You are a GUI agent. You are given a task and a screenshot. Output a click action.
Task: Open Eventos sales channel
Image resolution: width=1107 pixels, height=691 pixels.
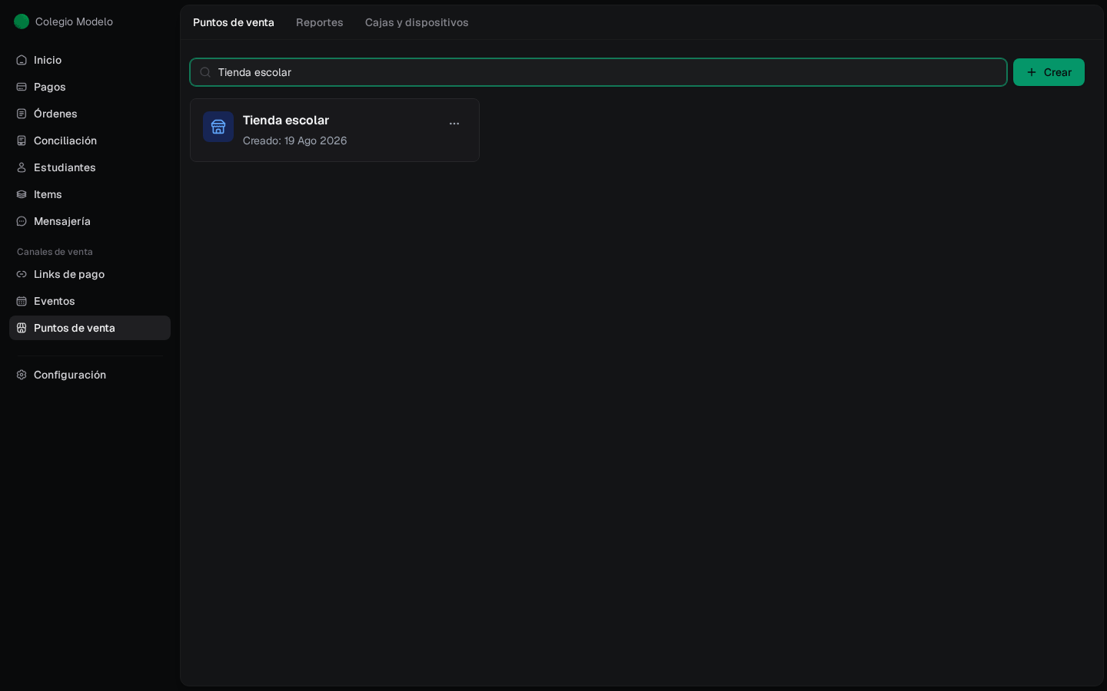click(x=90, y=301)
